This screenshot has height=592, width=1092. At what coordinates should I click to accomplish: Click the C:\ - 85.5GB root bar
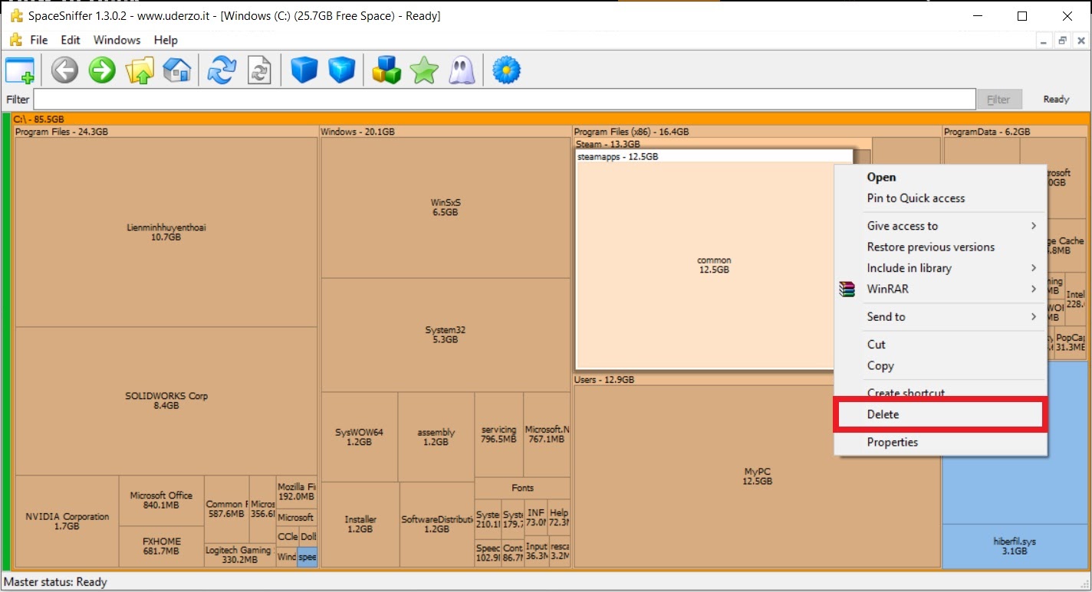pos(550,119)
